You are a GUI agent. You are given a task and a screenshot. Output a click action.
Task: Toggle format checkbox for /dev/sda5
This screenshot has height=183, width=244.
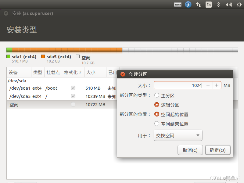pos(73,96)
